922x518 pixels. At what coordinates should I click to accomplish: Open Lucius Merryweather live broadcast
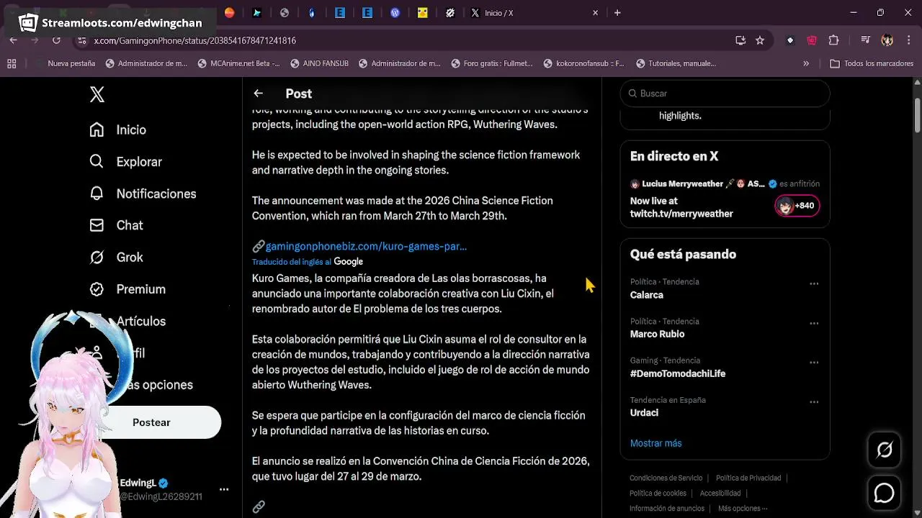coord(725,199)
